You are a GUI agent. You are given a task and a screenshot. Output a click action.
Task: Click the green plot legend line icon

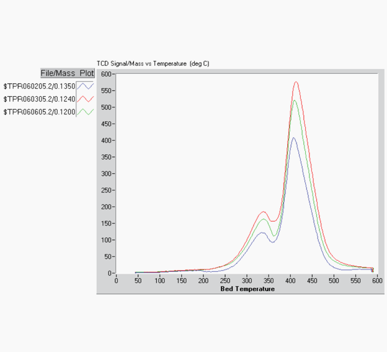pyautogui.click(x=85, y=112)
